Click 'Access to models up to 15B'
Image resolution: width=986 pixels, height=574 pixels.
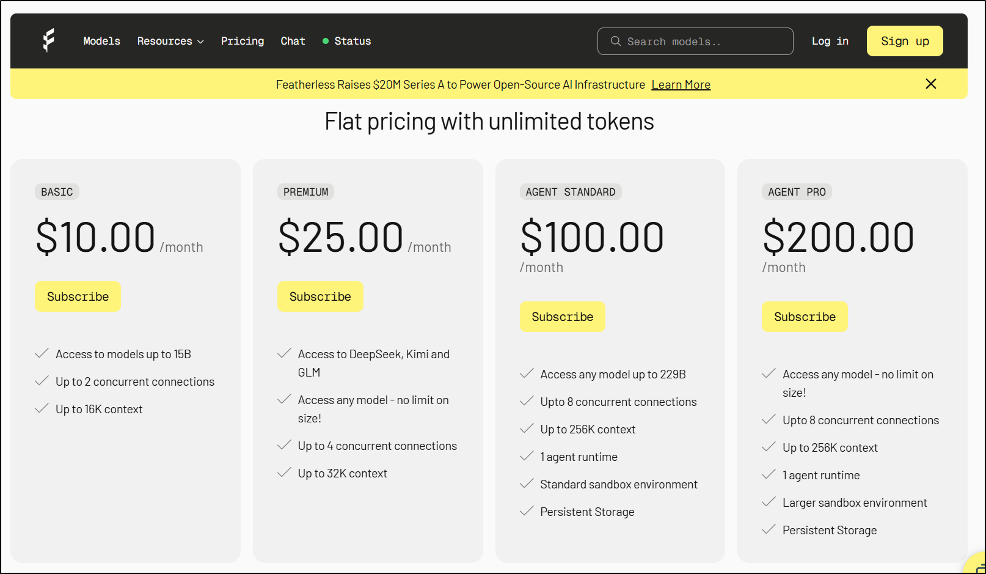(x=123, y=354)
